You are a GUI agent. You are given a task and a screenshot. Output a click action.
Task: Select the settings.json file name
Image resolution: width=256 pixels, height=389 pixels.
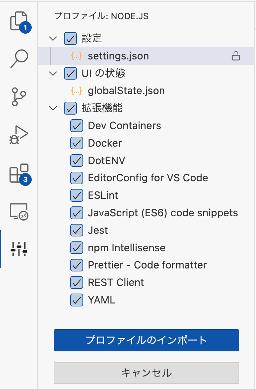(118, 56)
